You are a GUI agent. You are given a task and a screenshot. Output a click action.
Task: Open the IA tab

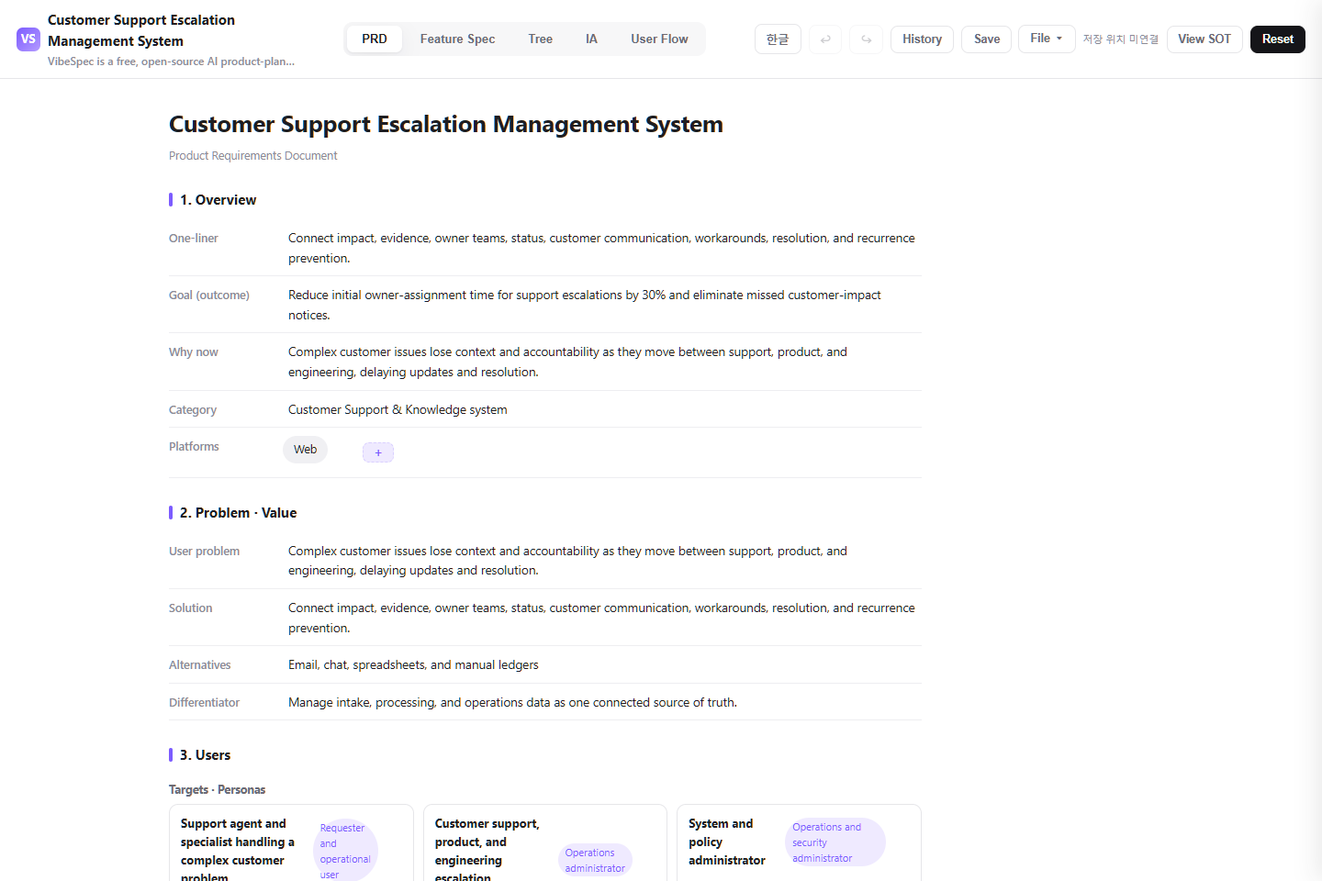tap(591, 39)
